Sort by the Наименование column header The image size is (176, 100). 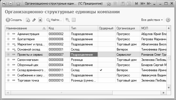26,28
